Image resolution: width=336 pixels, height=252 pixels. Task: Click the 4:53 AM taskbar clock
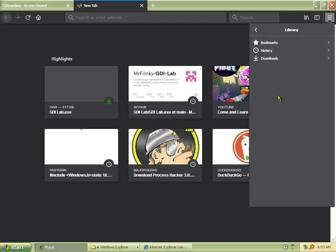pos(324,247)
